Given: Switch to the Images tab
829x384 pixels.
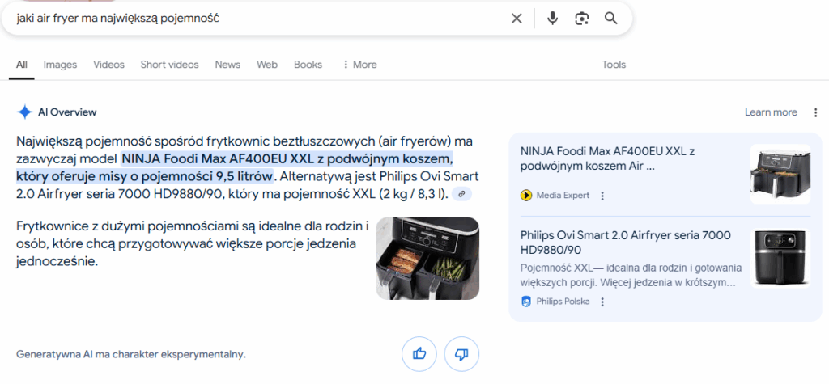Looking at the screenshot, I should click(60, 65).
